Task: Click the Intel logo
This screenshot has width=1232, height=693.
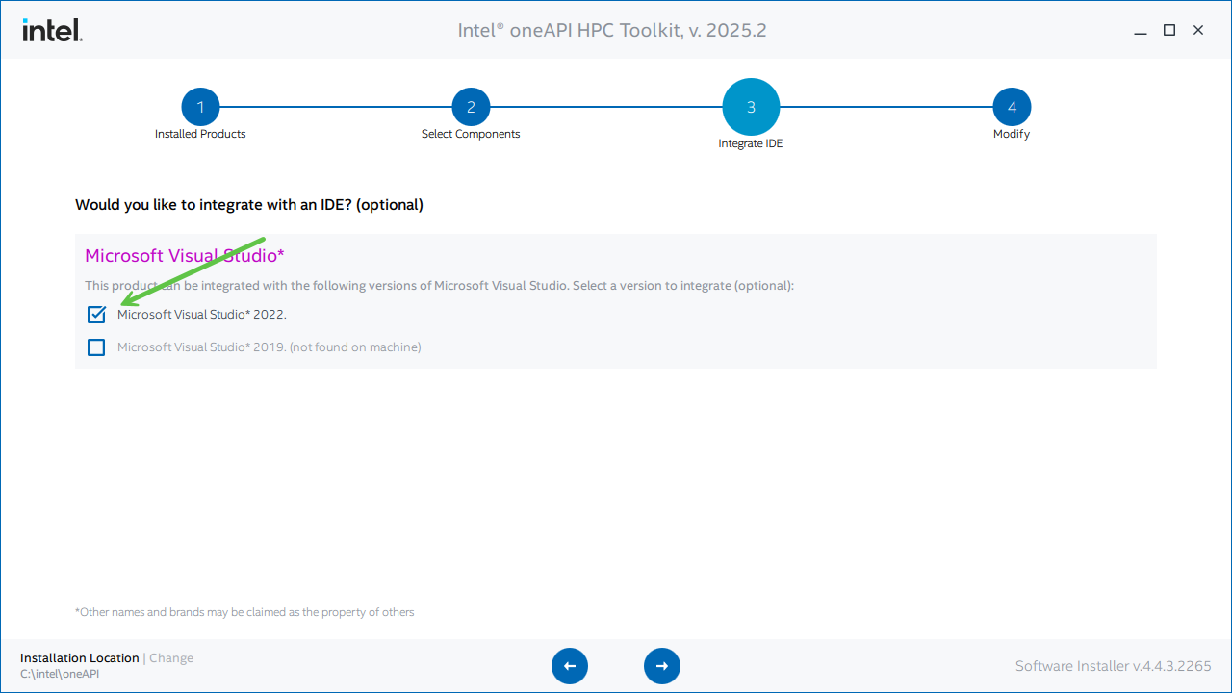Action: coord(52,30)
